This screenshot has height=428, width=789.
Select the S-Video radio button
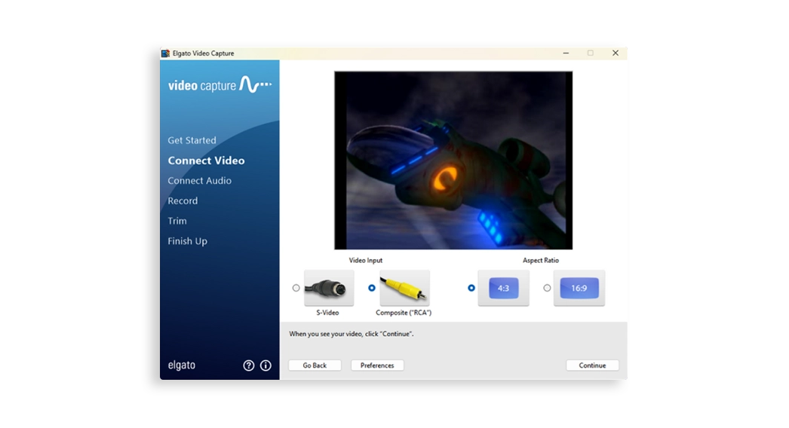(296, 288)
